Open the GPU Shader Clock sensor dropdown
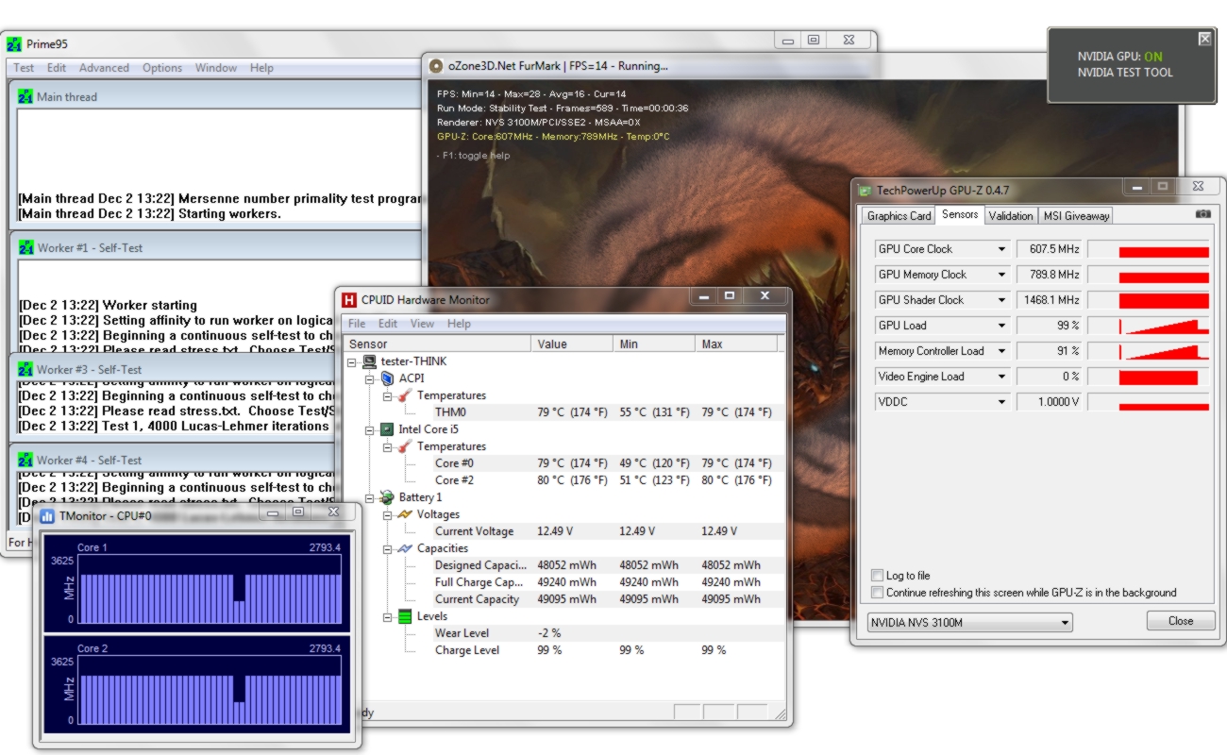Screen dimensions: 1227x755 pyautogui.click(x=1002, y=300)
